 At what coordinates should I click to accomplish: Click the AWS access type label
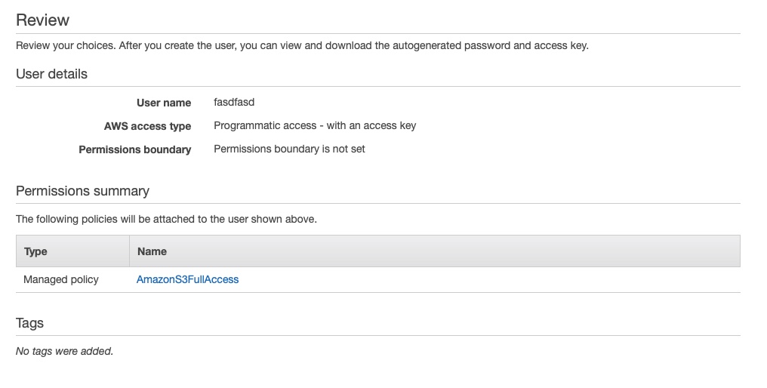tap(147, 126)
